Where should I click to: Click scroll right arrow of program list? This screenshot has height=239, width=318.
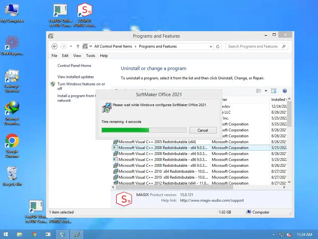[284, 187]
